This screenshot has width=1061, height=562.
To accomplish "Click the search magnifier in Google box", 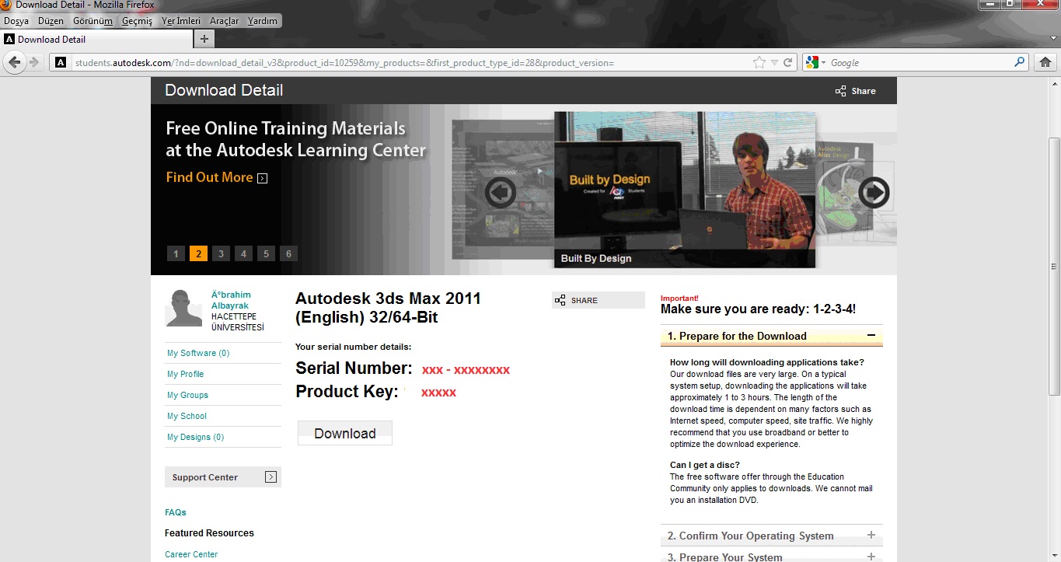I will tap(1020, 62).
